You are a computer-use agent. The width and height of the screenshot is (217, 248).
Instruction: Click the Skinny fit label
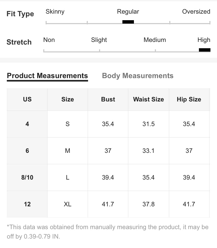55,12
